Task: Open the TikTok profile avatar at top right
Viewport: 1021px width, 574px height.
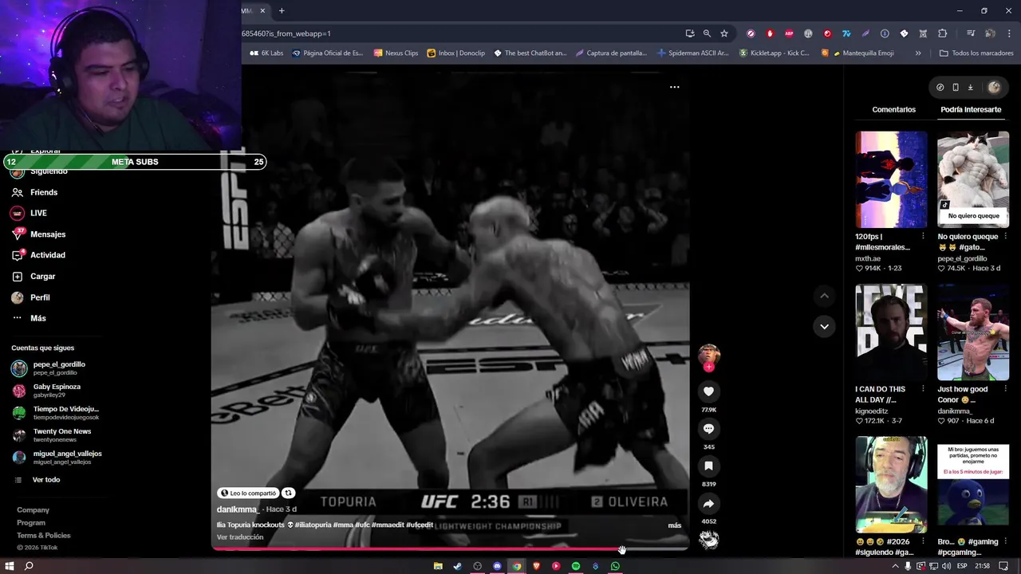Action: click(994, 88)
